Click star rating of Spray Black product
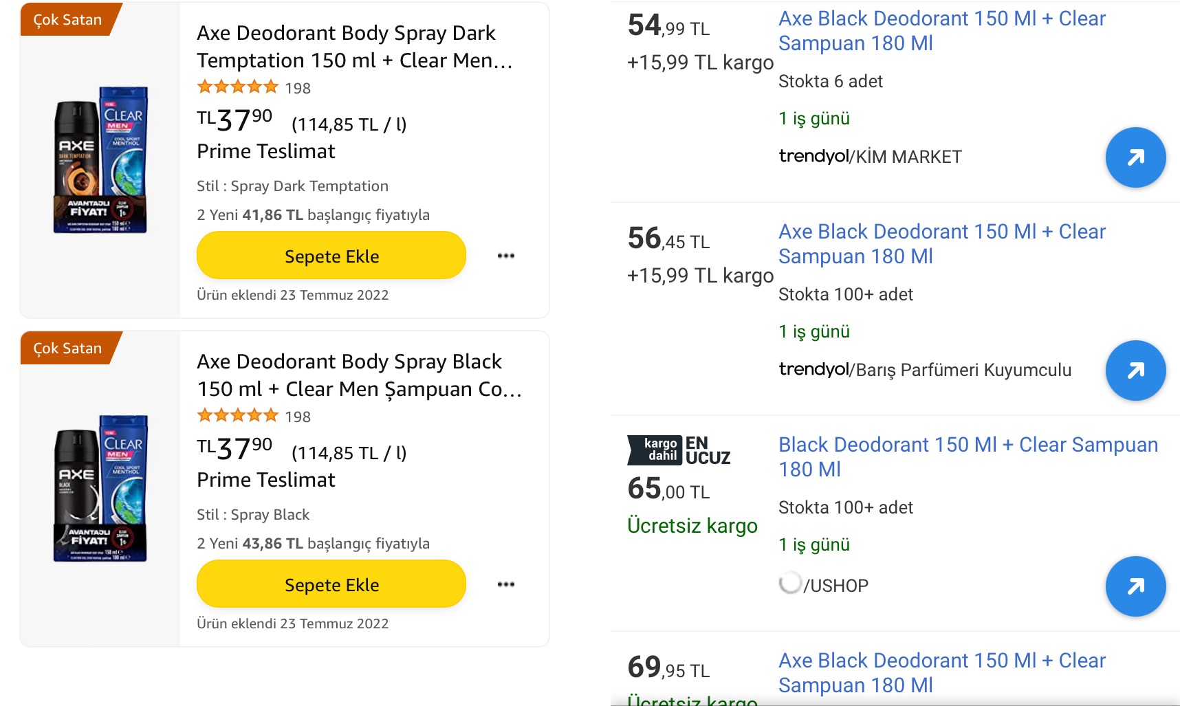The width and height of the screenshot is (1180, 706). pyautogui.click(x=237, y=416)
